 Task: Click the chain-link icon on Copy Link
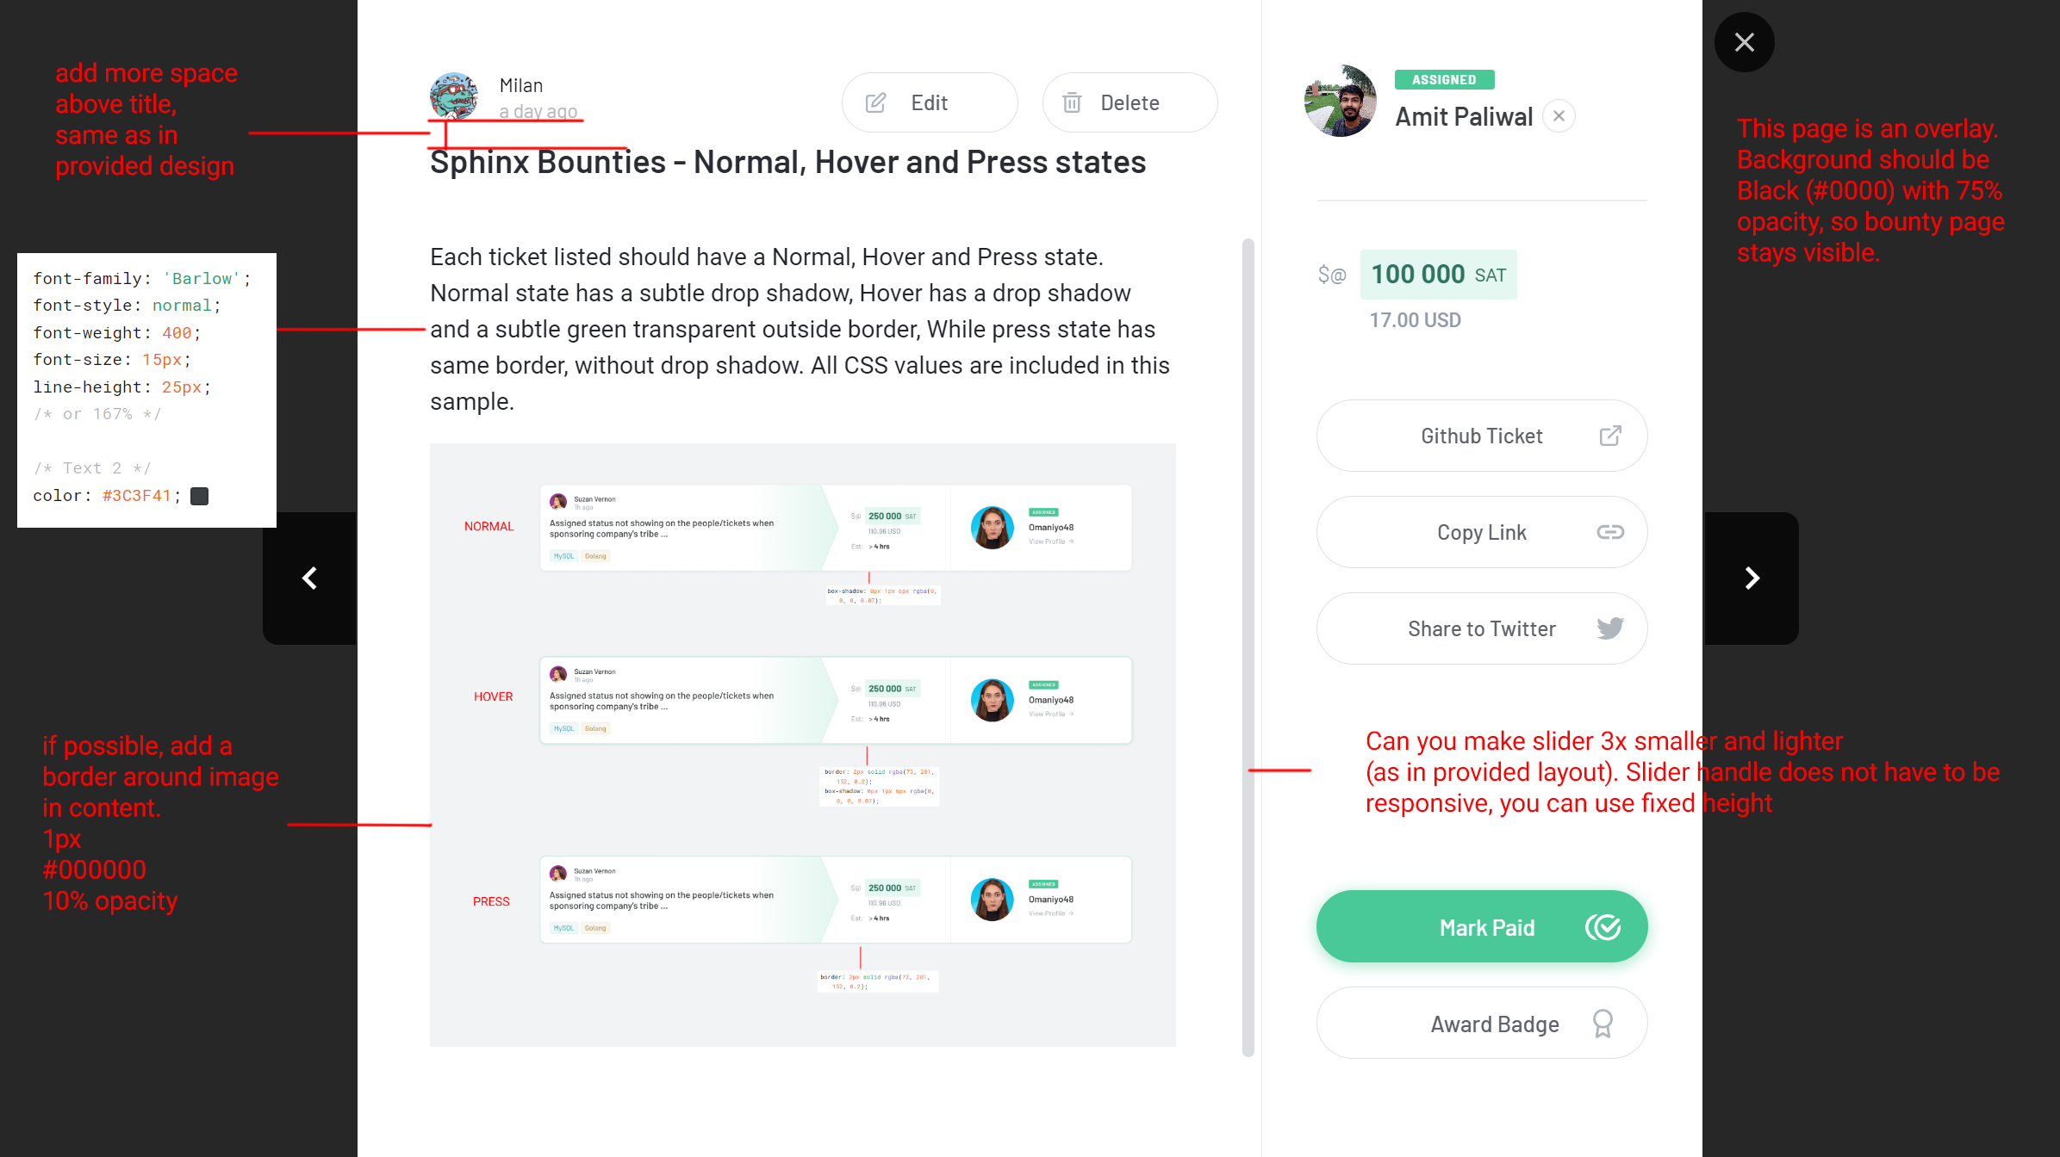[x=1611, y=532]
